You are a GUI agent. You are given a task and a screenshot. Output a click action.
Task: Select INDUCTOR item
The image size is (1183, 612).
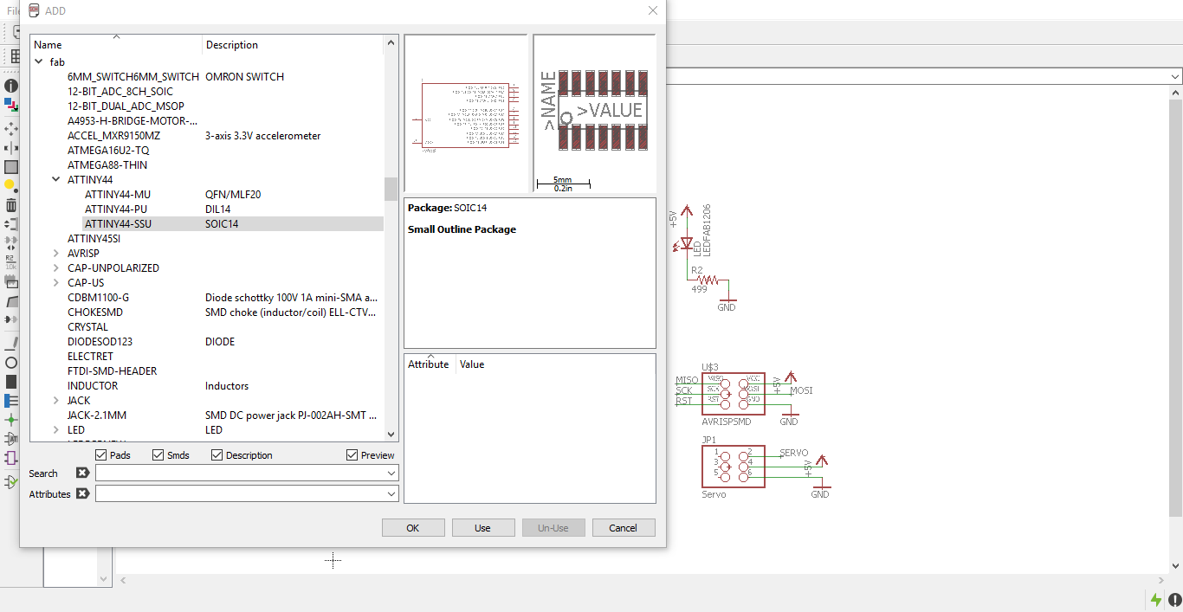pyautogui.click(x=93, y=385)
